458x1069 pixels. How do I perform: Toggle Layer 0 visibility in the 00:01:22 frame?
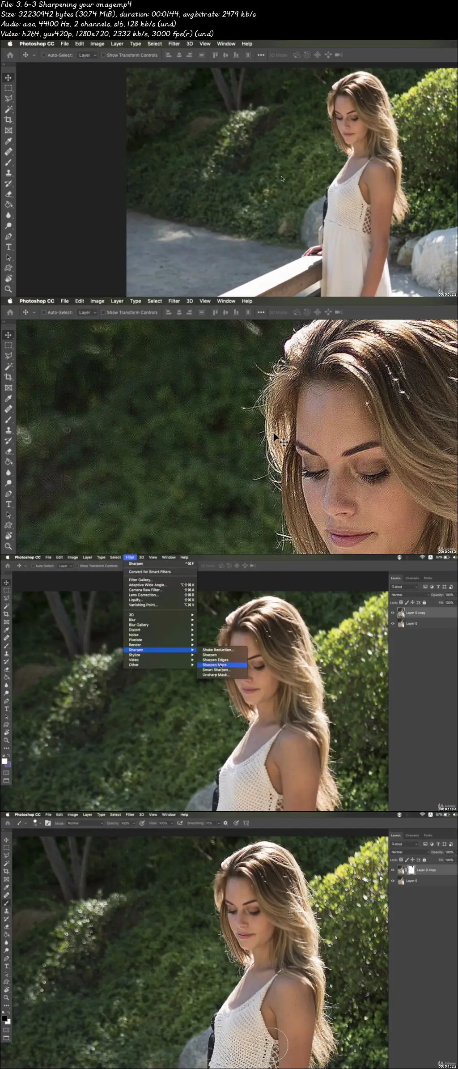393,881
